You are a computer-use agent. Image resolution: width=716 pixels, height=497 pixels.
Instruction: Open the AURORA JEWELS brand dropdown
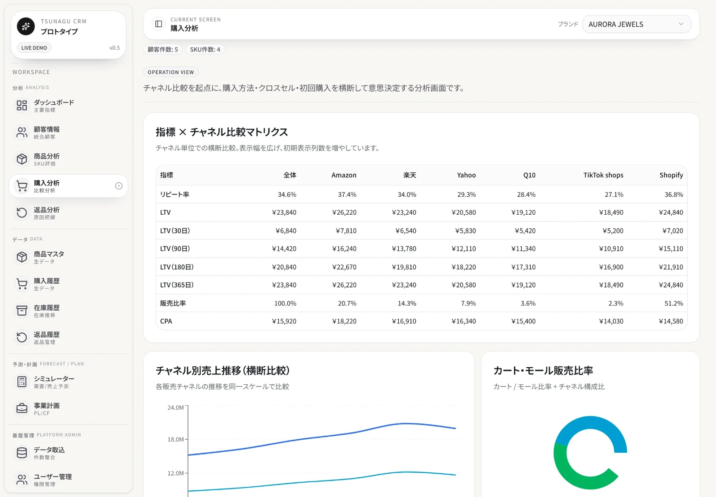tap(636, 24)
